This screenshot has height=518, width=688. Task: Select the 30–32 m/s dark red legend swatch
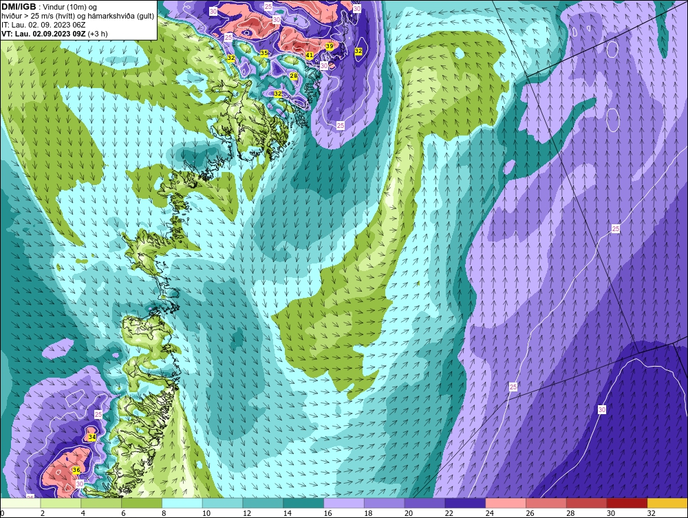pyautogui.click(x=627, y=503)
